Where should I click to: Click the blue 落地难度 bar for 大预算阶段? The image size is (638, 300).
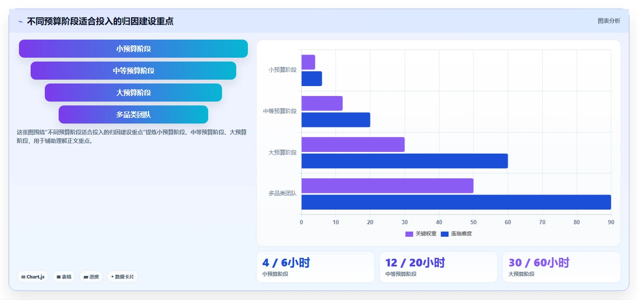coord(405,161)
